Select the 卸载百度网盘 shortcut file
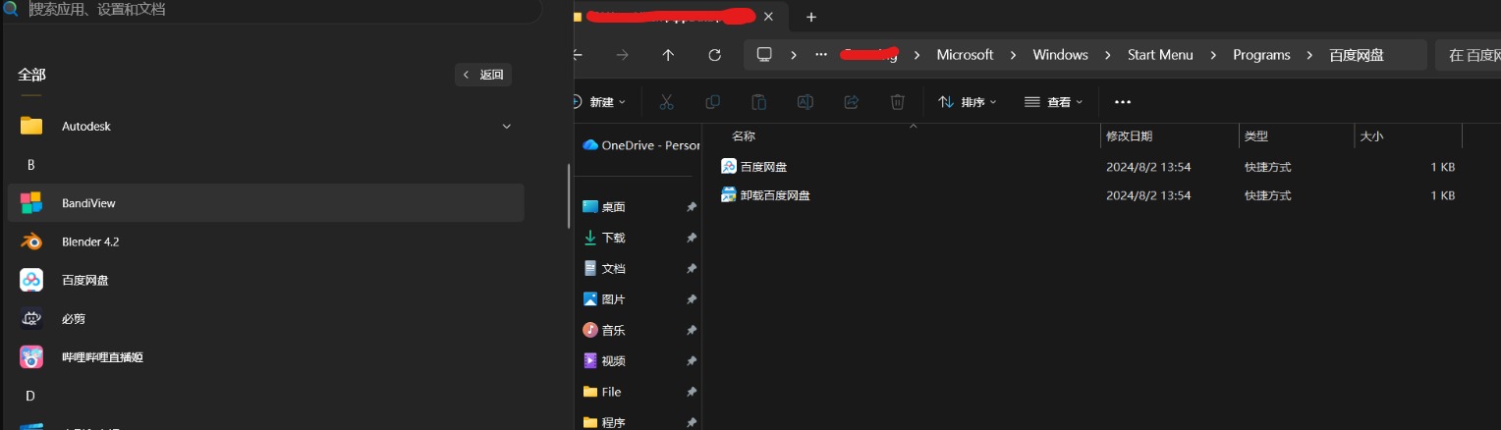The width and height of the screenshot is (1501, 430). click(765, 195)
